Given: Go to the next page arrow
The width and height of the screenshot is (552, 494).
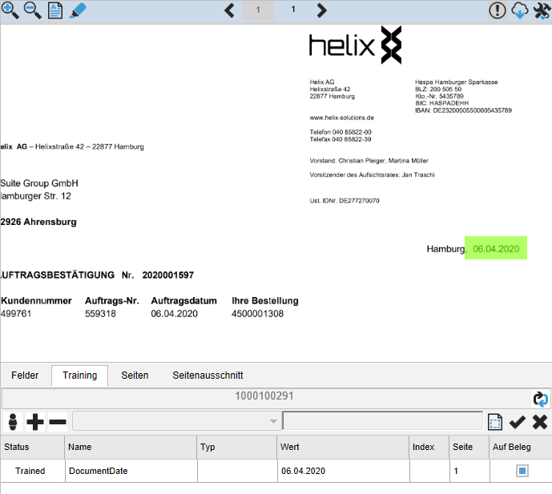Looking at the screenshot, I should click(321, 10).
